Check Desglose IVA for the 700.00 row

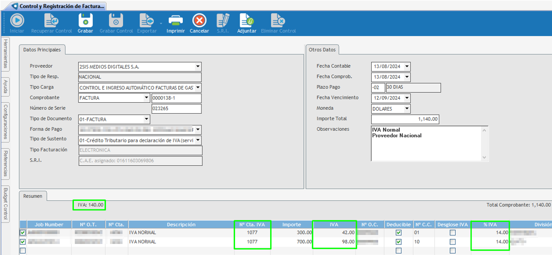click(453, 241)
